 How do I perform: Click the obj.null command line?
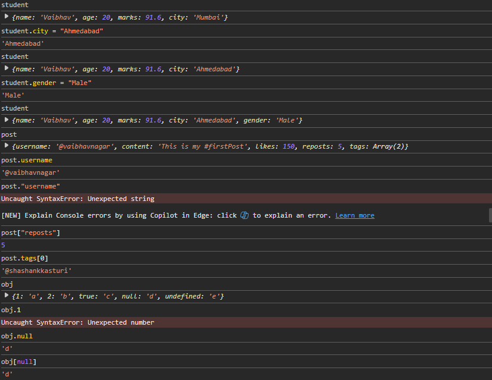point(17,336)
